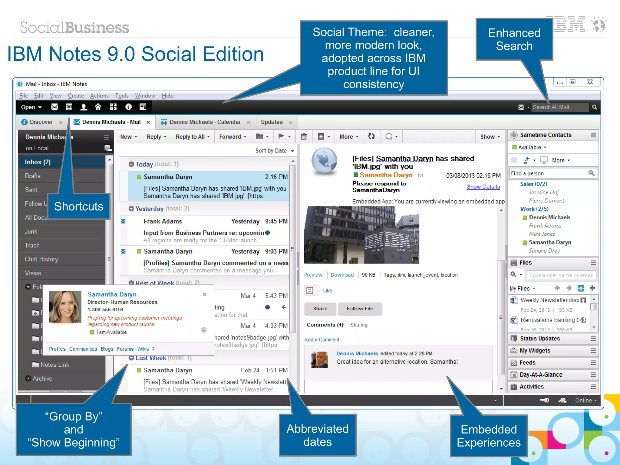
Task: Open the Open dropdown button
Action: pos(31,107)
